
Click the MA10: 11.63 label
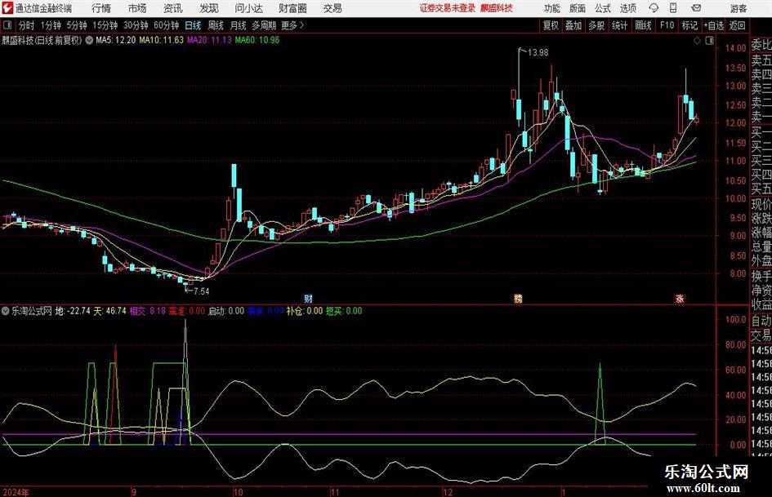(162, 40)
